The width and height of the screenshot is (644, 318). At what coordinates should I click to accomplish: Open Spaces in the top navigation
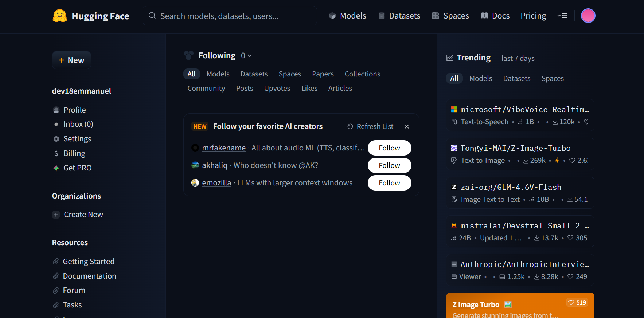pyautogui.click(x=450, y=16)
